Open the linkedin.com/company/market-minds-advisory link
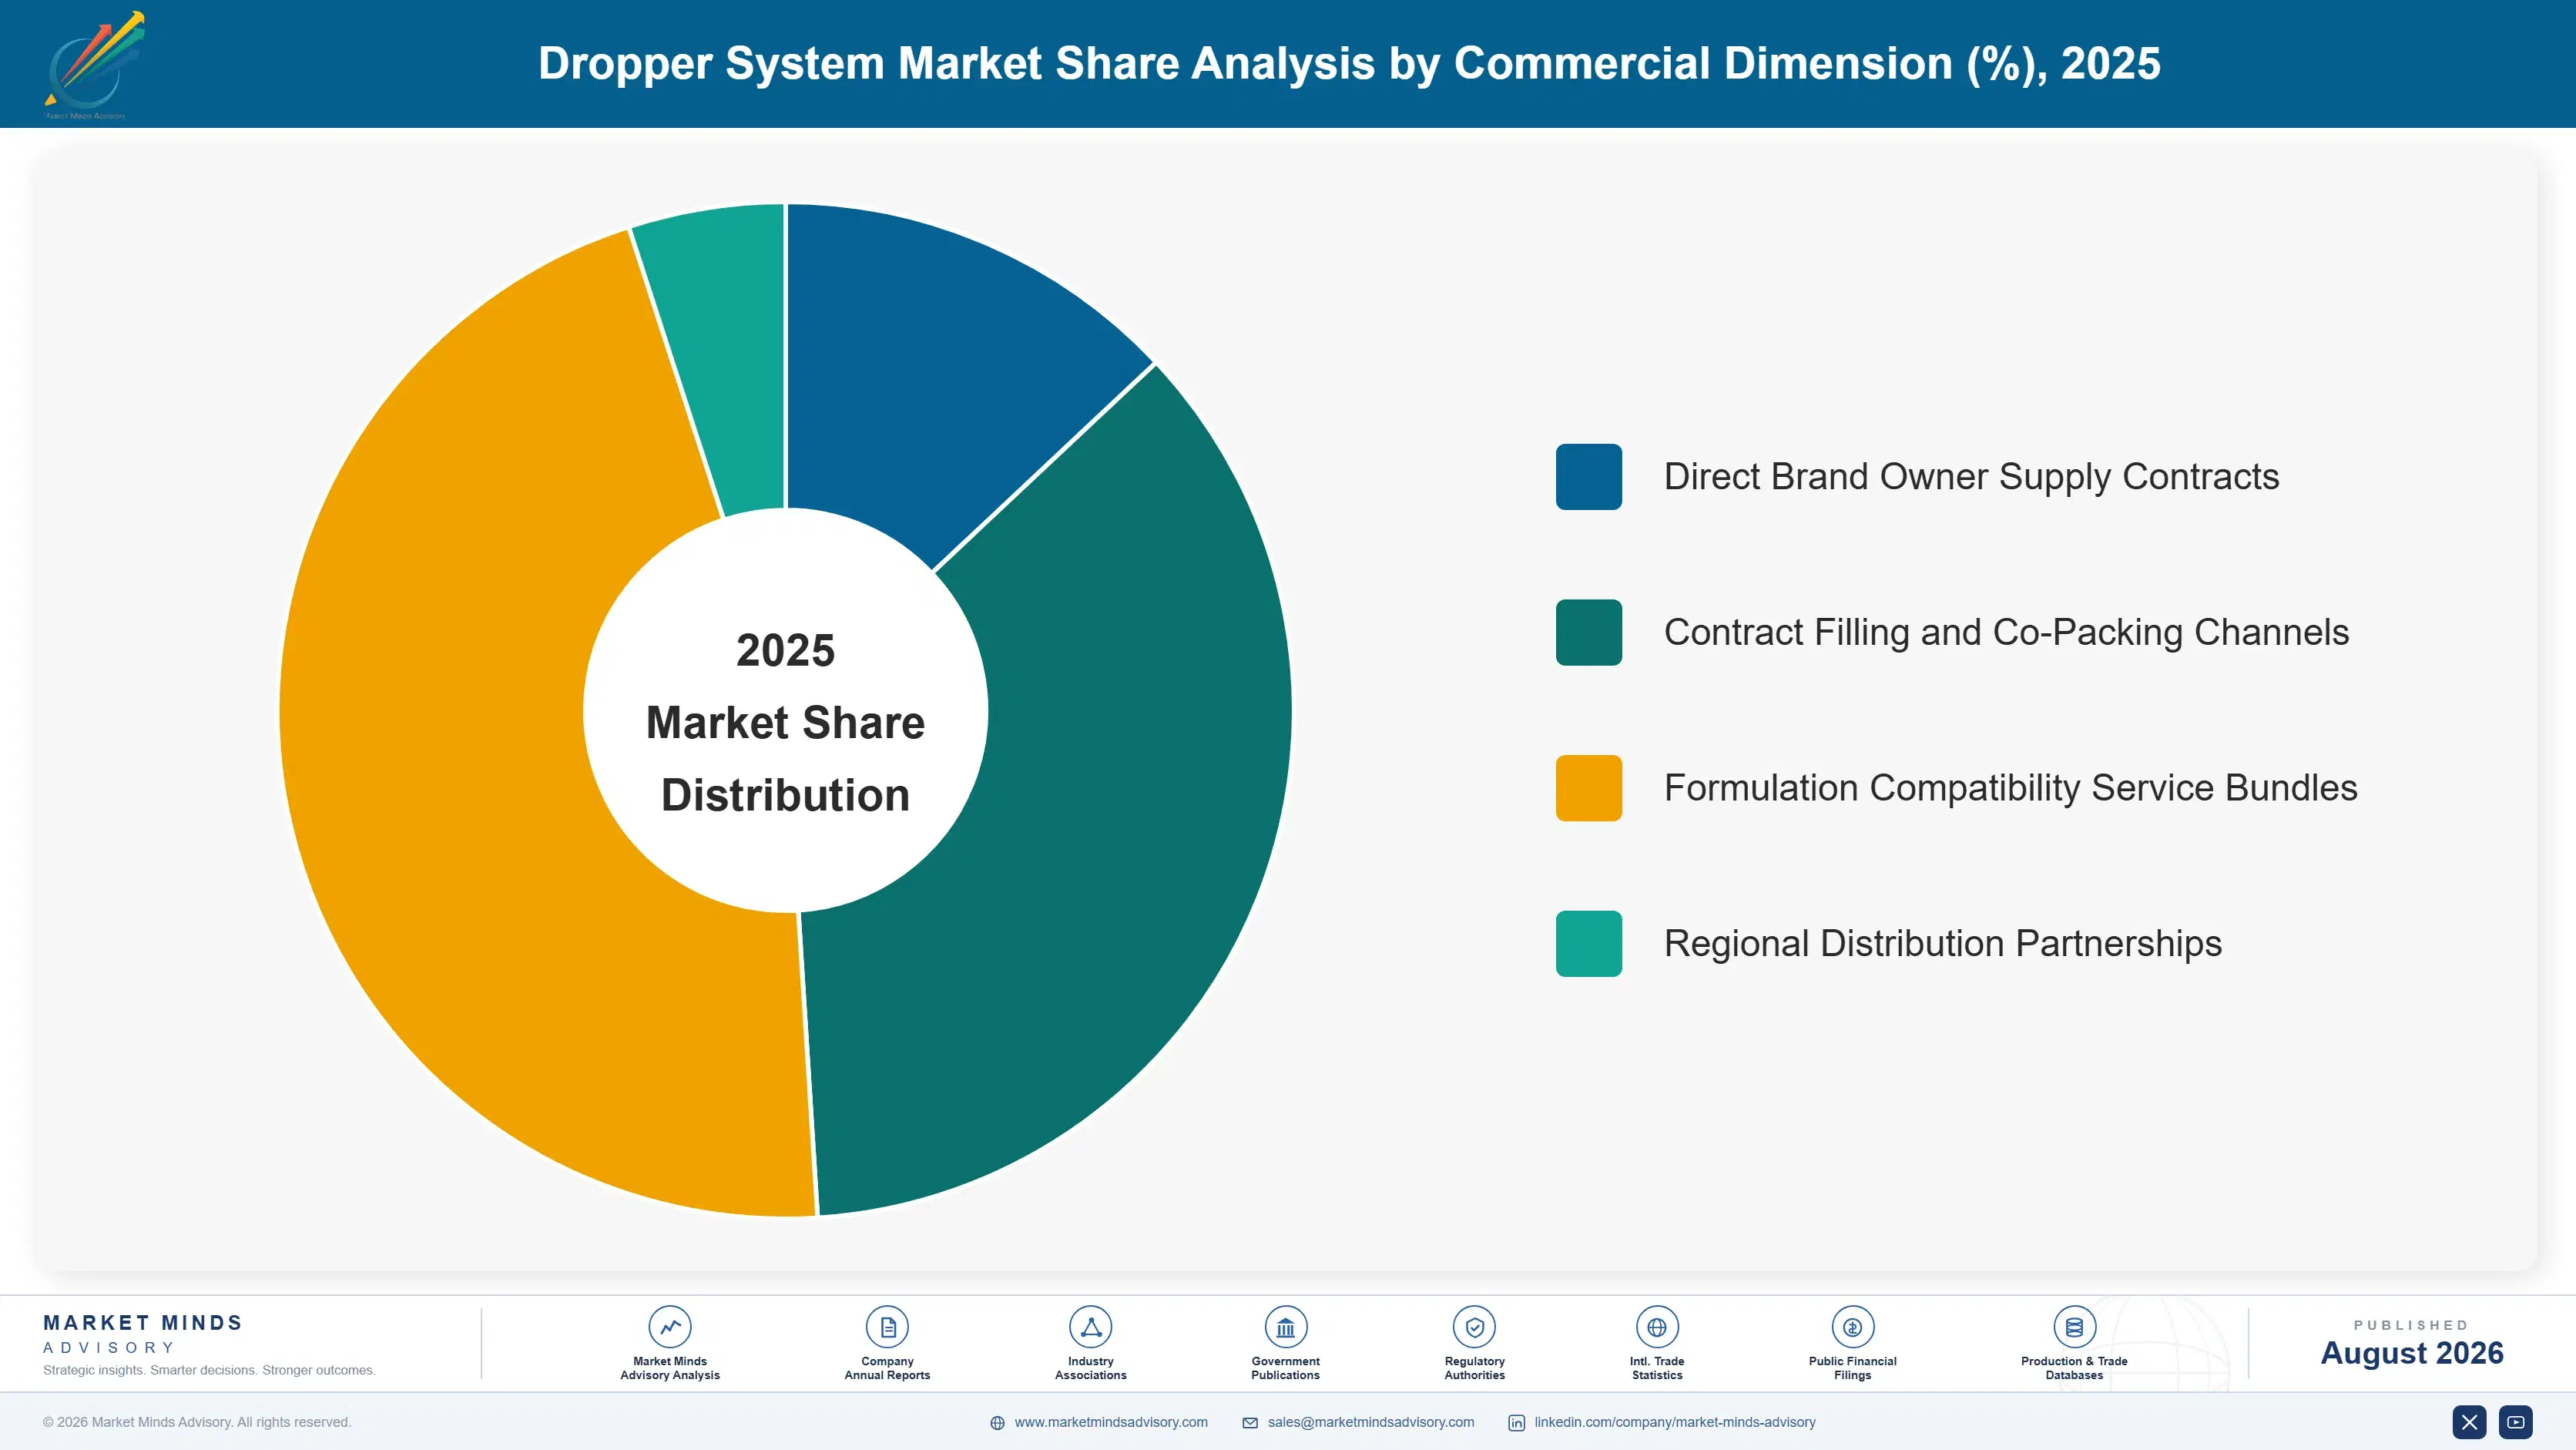 pyautogui.click(x=1675, y=1422)
